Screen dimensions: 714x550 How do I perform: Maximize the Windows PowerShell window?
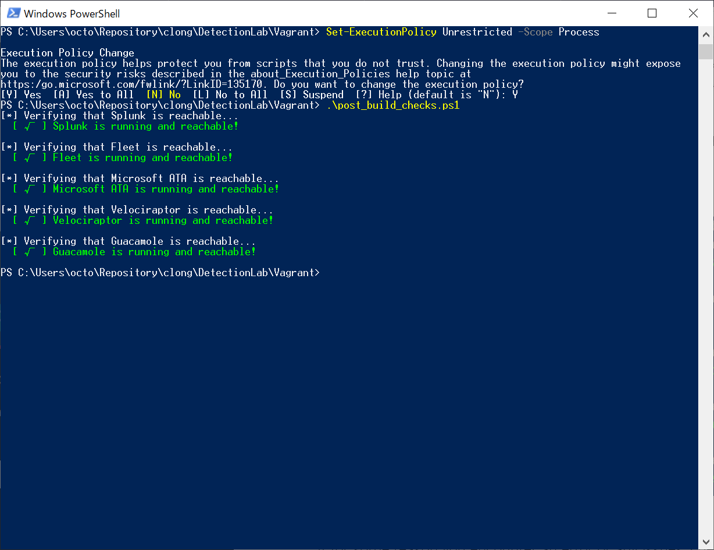(x=652, y=13)
